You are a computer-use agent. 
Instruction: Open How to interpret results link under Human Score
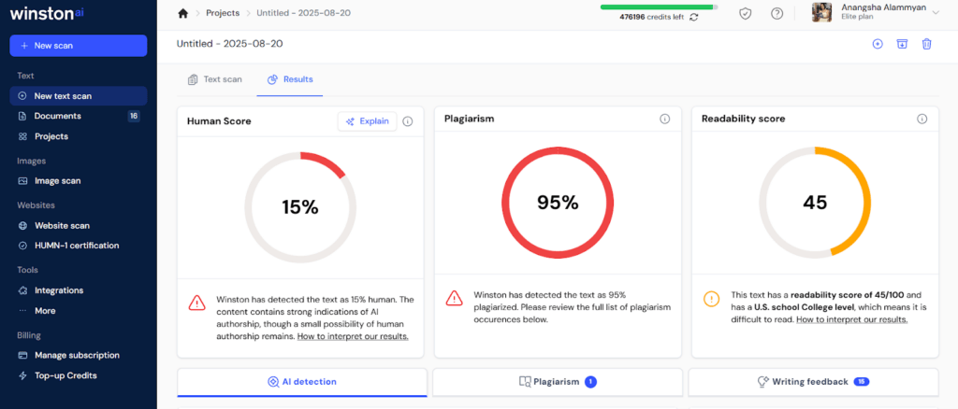point(353,336)
